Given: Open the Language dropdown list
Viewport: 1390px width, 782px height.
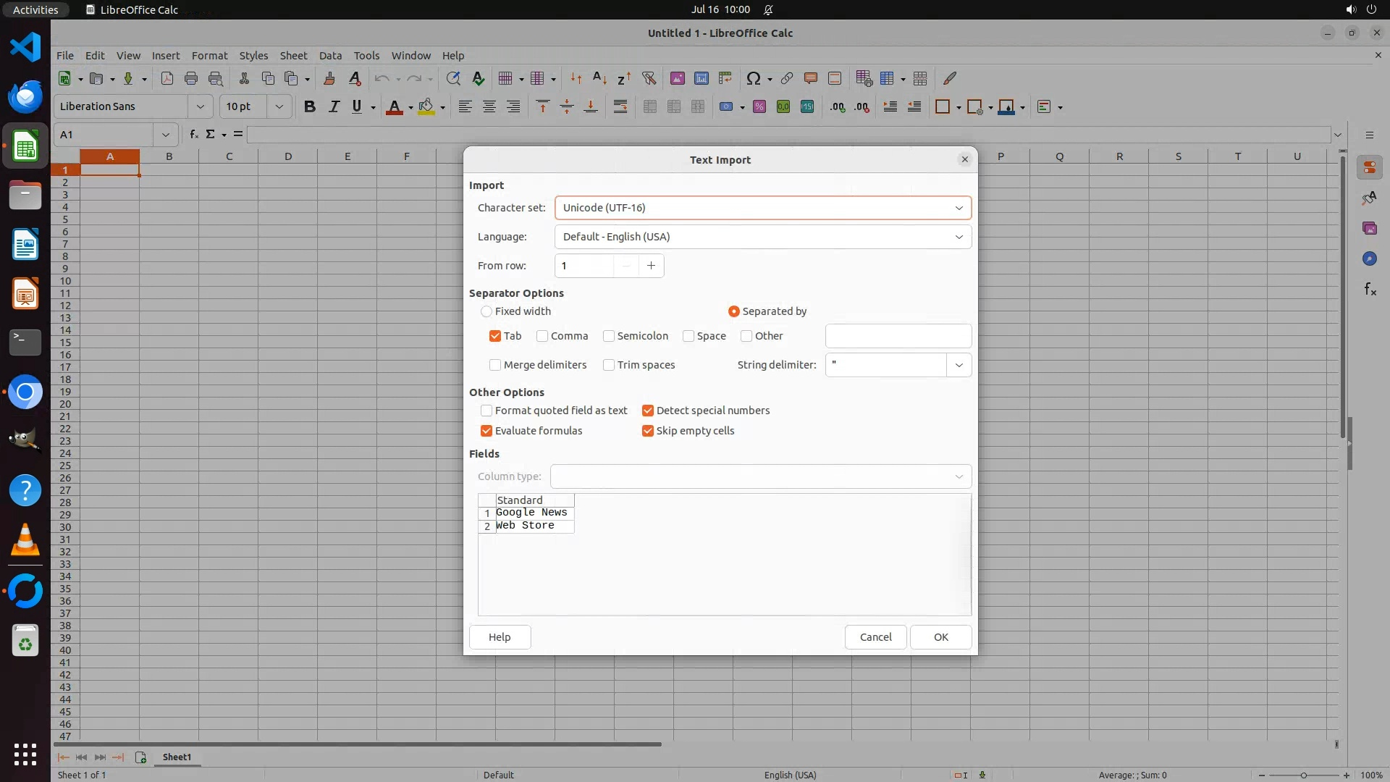Looking at the screenshot, I should [959, 237].
